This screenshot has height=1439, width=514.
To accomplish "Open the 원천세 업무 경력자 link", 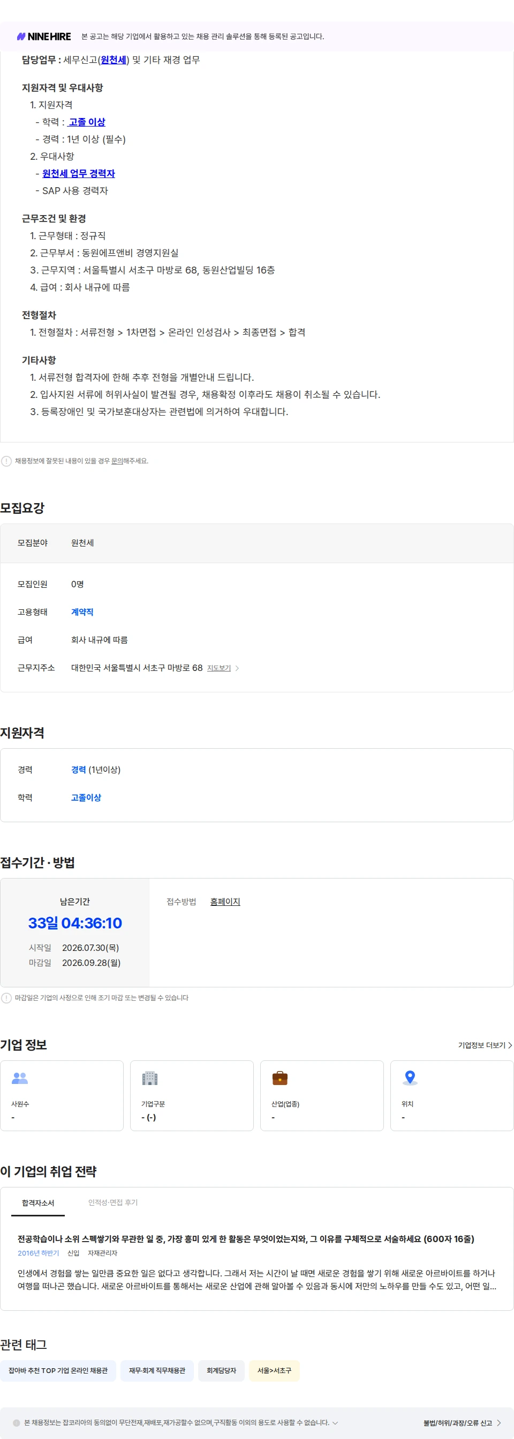I will [79, 173].
